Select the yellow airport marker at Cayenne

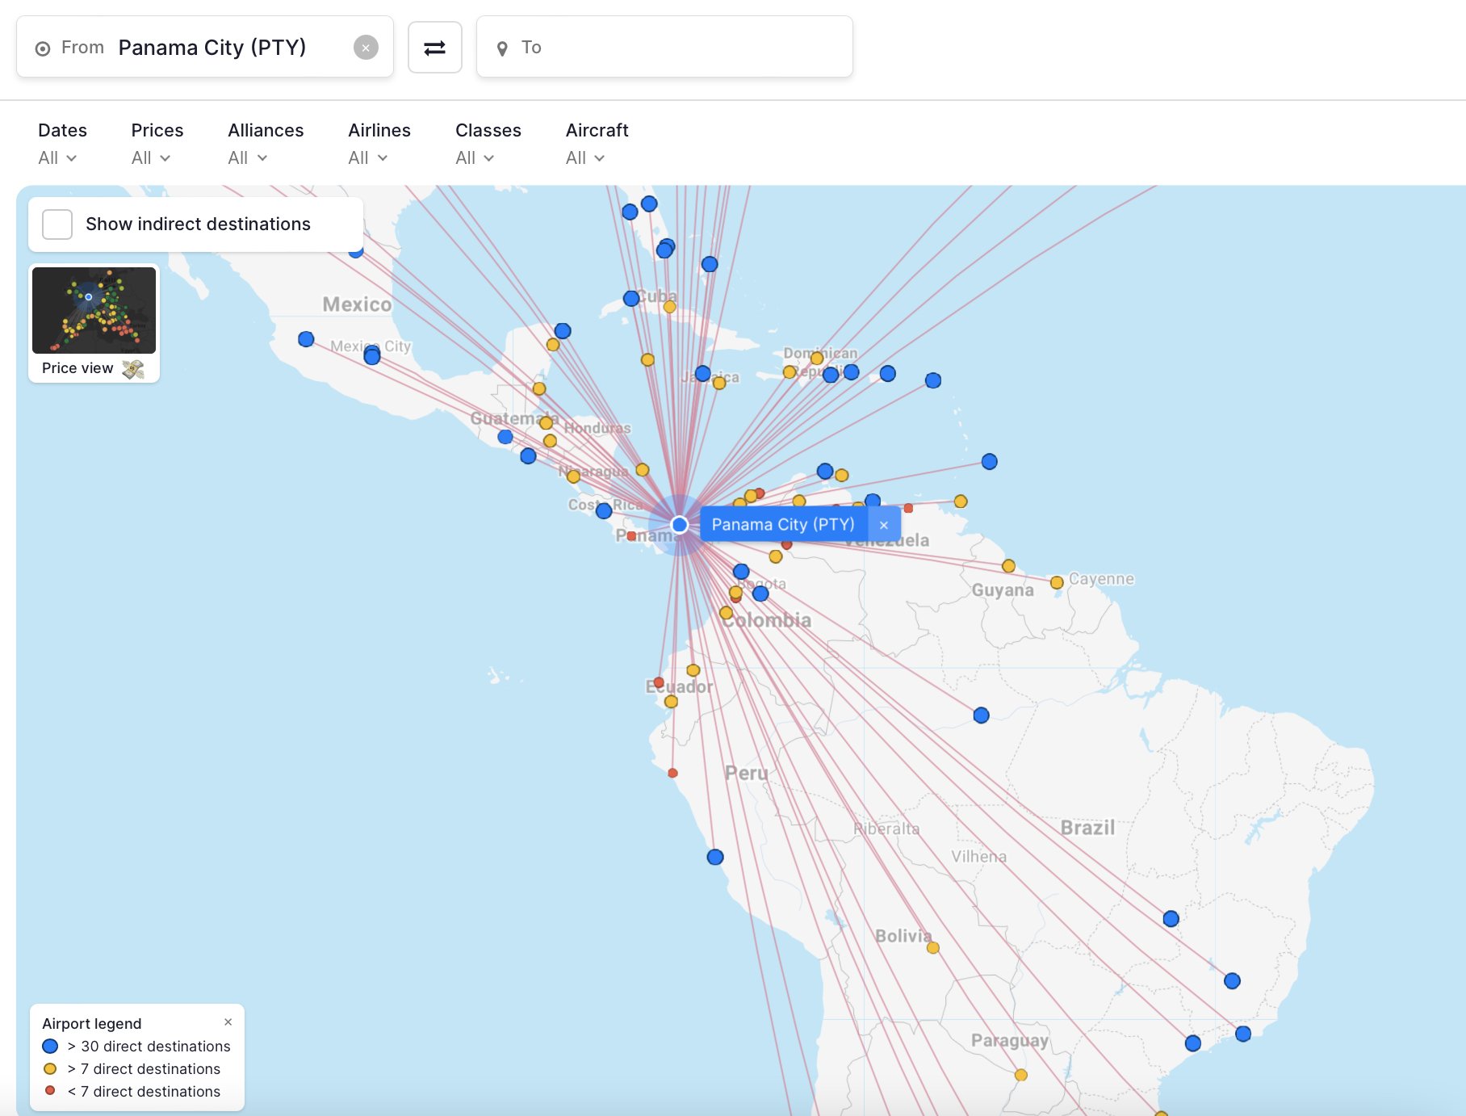tap(1057, 582)
